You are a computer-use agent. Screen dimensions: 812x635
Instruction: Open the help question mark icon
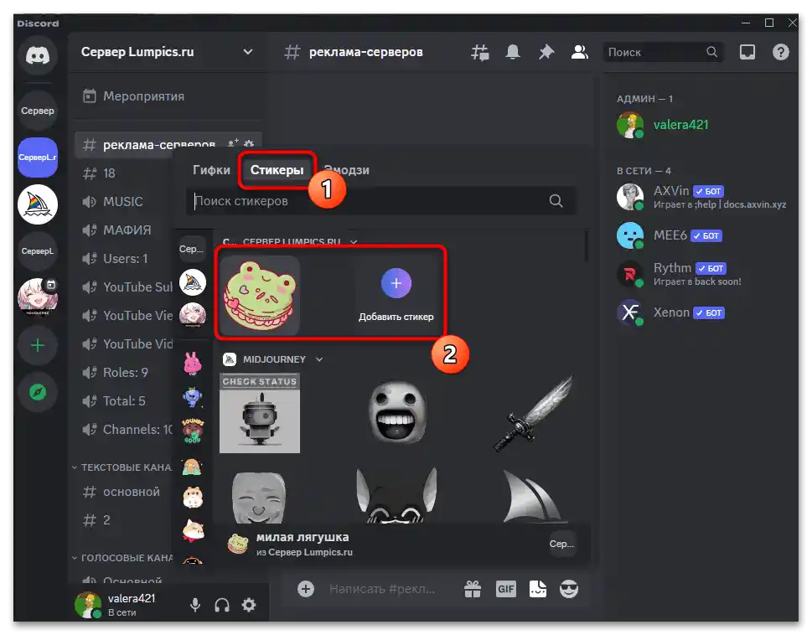780,52
